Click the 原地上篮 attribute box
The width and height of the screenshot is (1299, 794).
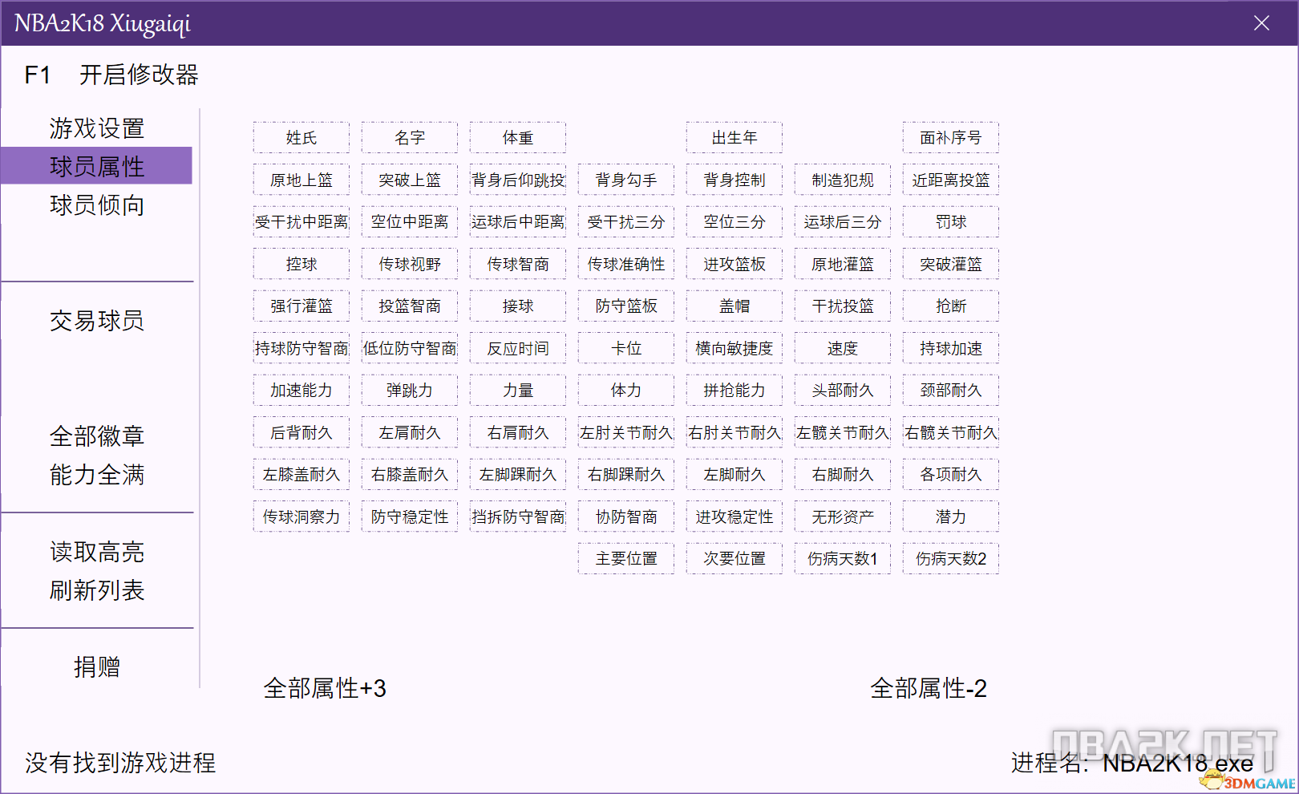pos(301,180)
